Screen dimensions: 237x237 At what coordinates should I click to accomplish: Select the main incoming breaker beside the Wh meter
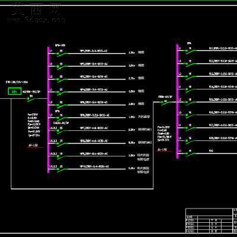pyautogui.click(x=31, y=100)
